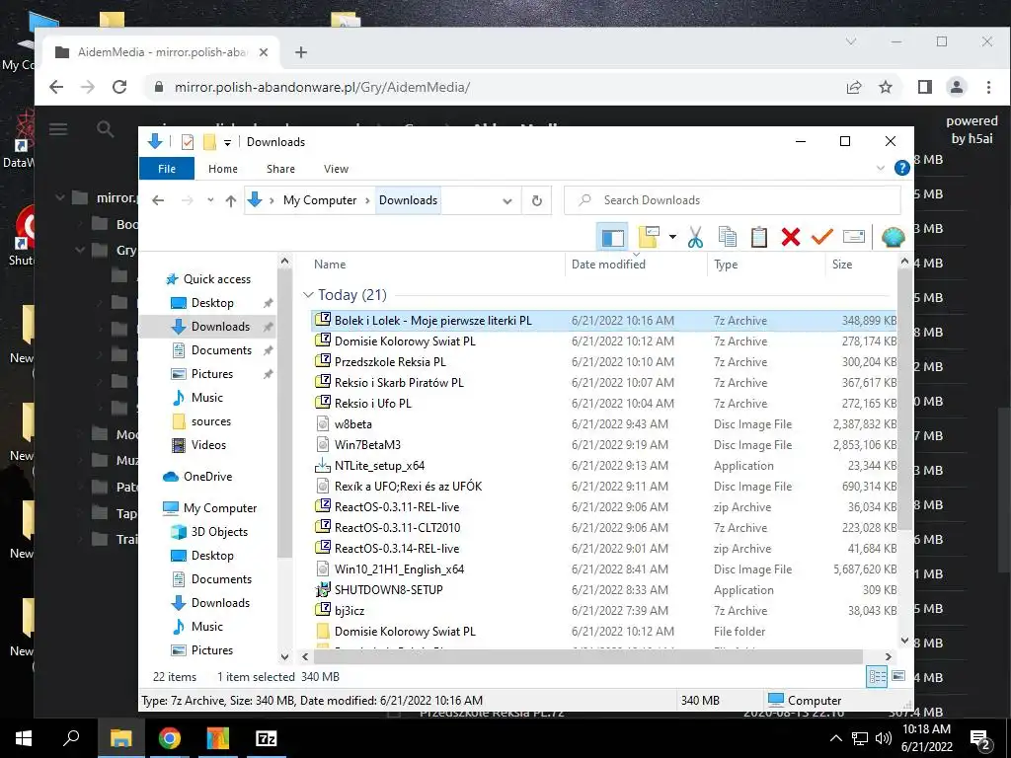
Task: Select the SHUTDOWN8-SETUP application
Action: point(603,590)
